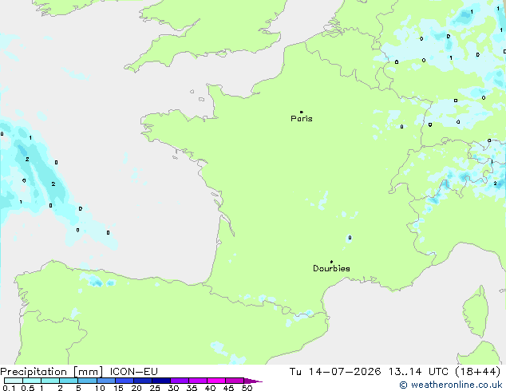Pick the 0.1–0.5 mm legend swatch
Screen dimensions: 506x391
click(14, 381)
